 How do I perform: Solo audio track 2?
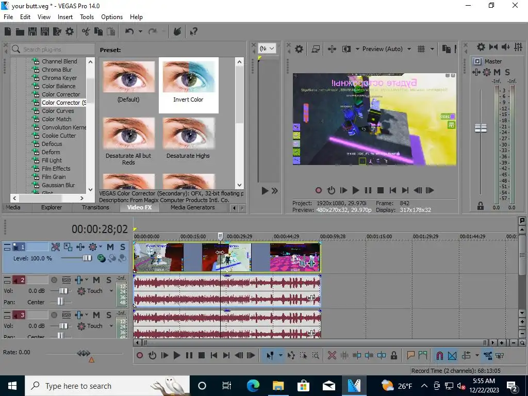click(x=109, y=280)
